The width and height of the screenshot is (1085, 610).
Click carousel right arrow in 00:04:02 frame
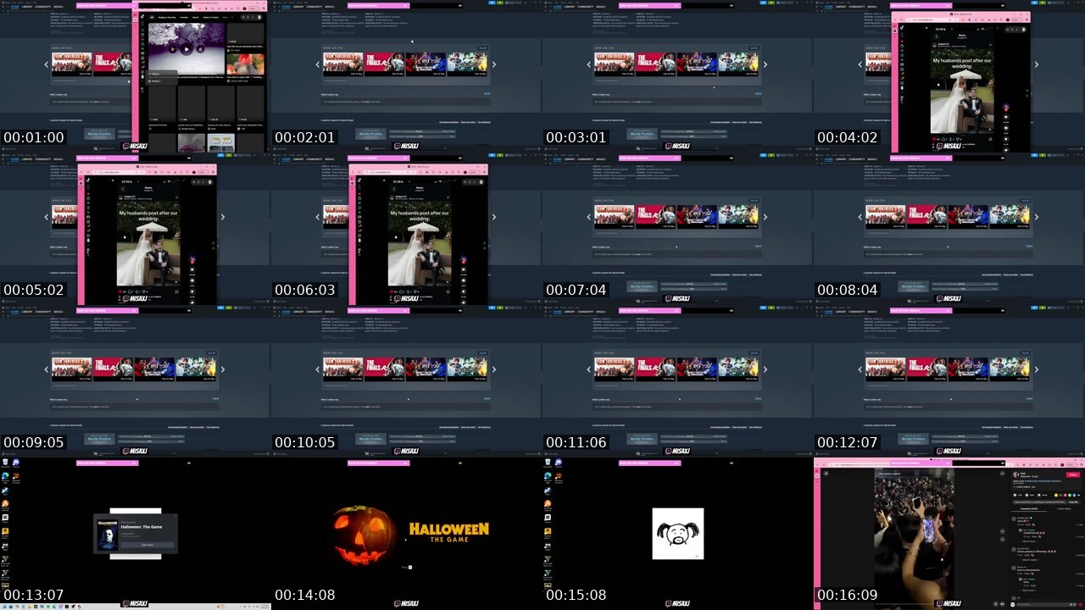click(1037, 64)
